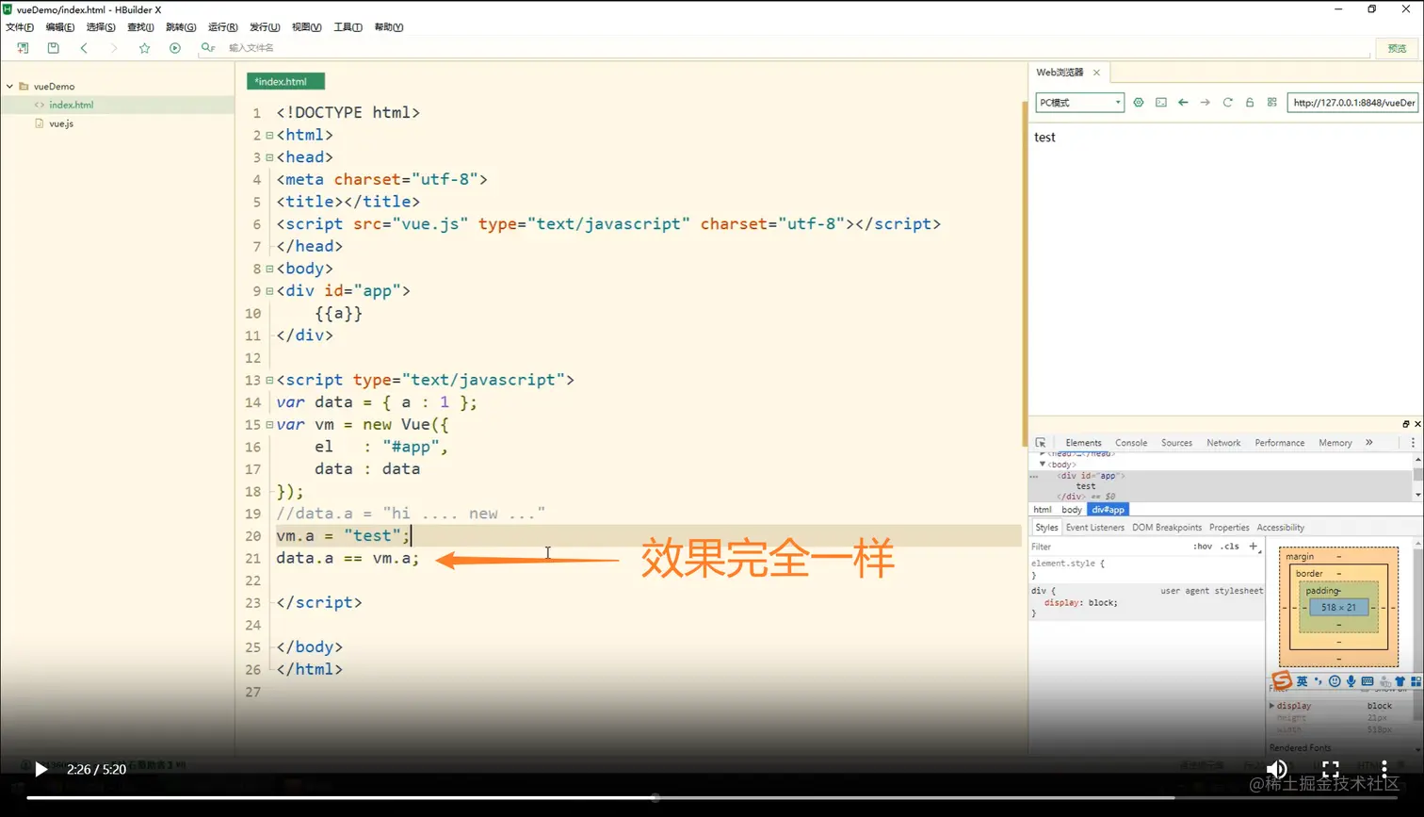Click the new file toolbar icon

click(x=23, y=48)
